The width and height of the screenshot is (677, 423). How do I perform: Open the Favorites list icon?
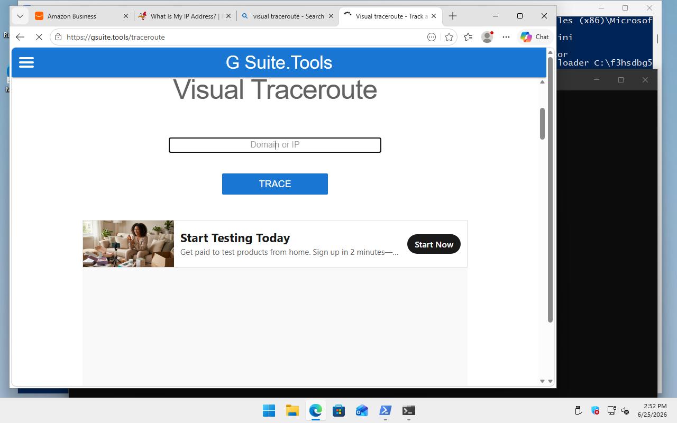click(468, 37)
